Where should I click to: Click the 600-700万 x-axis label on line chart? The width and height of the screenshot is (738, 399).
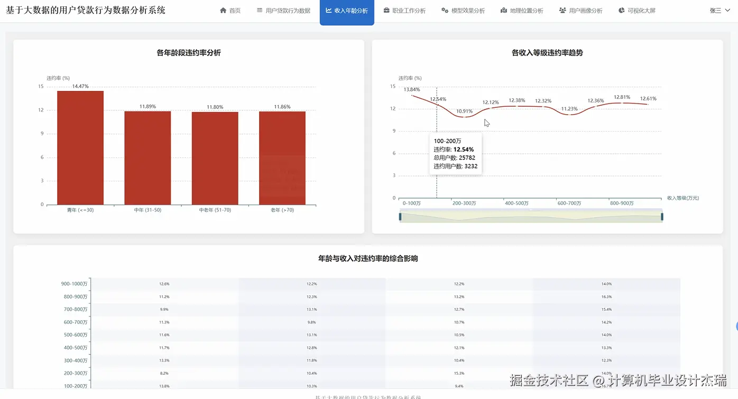click(x=569, y=203)
